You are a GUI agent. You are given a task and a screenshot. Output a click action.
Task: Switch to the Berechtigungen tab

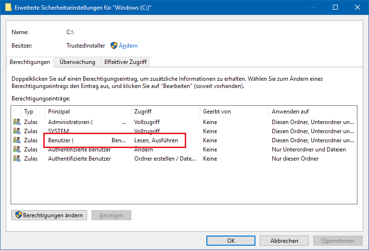pos(30,62)
